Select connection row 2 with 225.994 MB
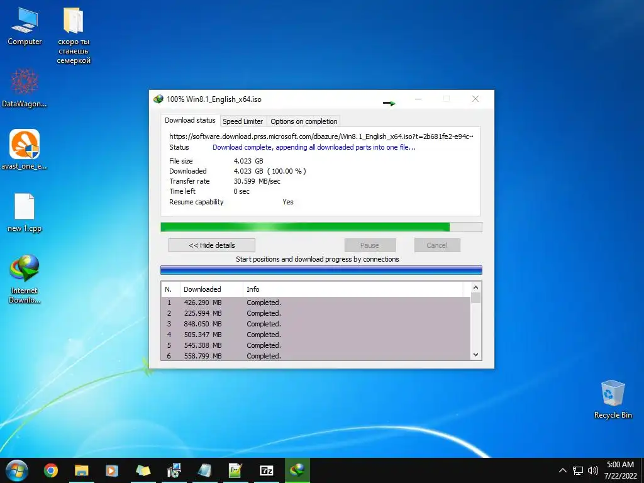This screenshot has width=644, height=483. [x=316, y=313]
